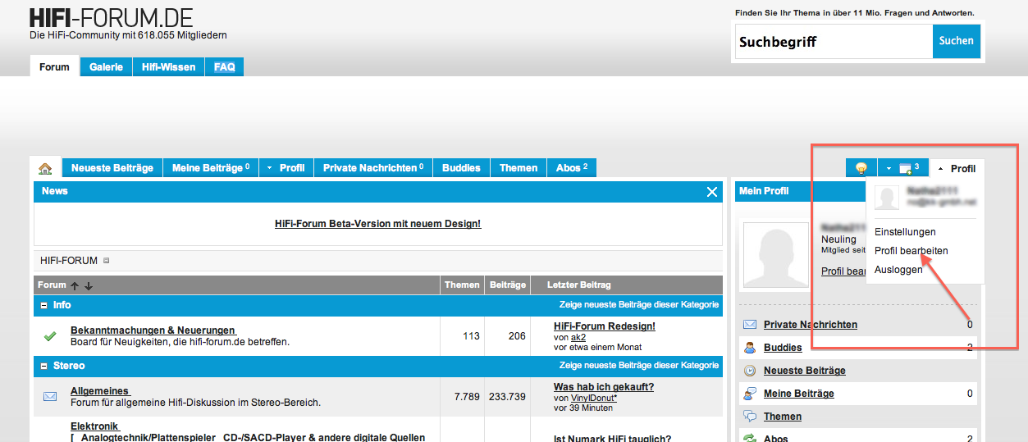Open the Profil dropdown in the navigation bar

(x=286, y=168)
